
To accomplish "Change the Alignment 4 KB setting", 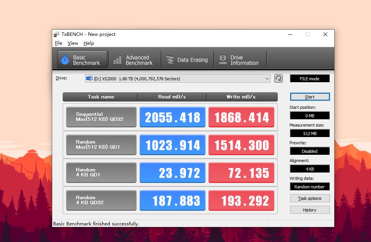I will 310,169.
